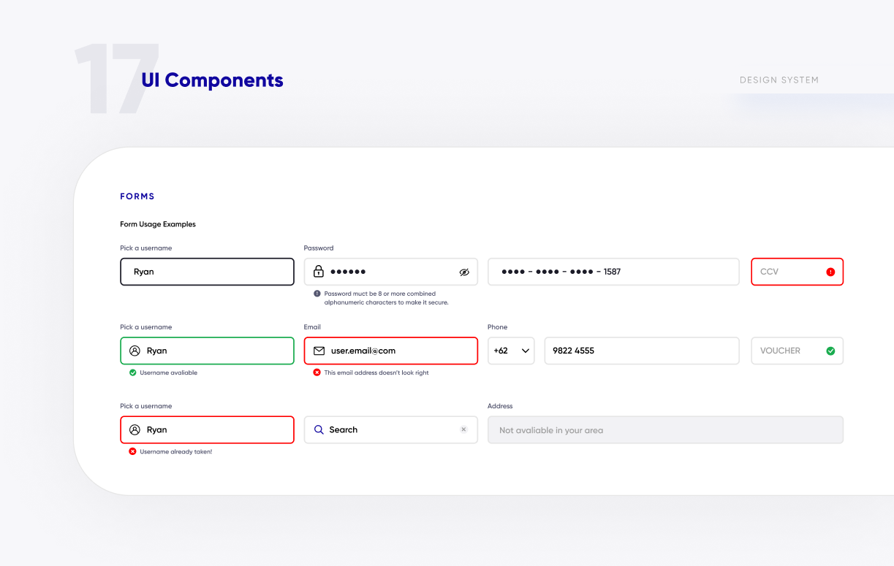Click 'This email address doesn't look right' message
Image resolution: width=894 pixels, height=566 pixels.
376,372
